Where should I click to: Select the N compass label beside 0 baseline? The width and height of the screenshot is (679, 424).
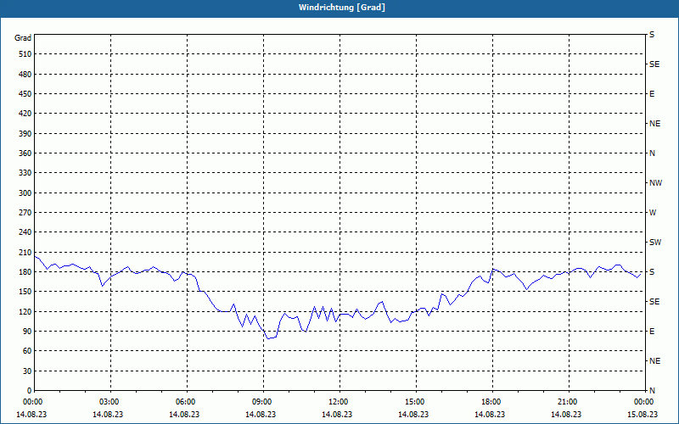[652, 391]
